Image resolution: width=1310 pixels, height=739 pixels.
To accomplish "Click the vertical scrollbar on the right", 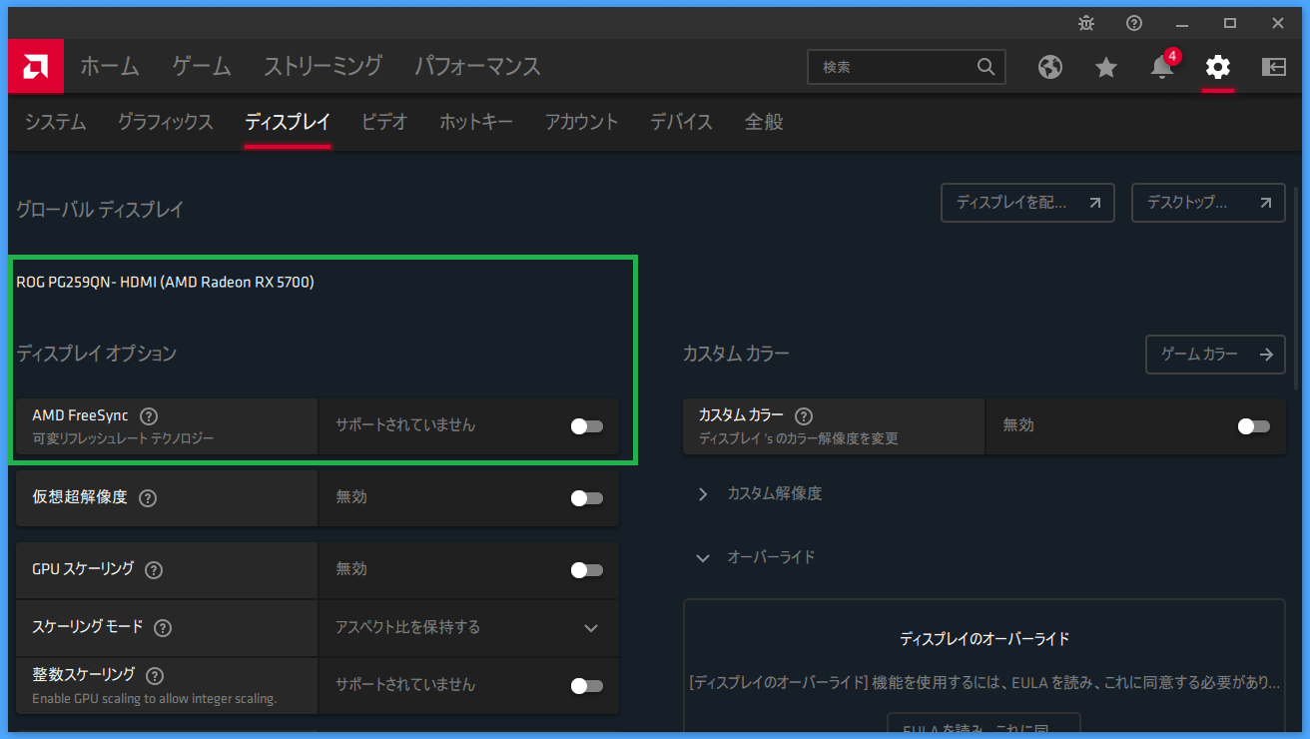I will (x=1296, y=288).
